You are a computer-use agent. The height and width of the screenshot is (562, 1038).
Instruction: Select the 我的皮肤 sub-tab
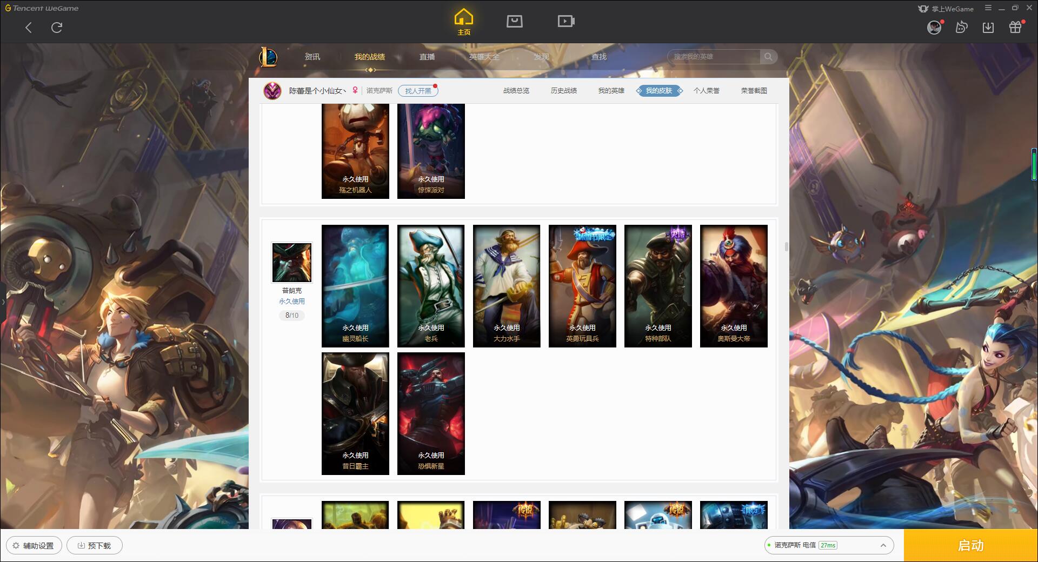(x=659, y=91)
